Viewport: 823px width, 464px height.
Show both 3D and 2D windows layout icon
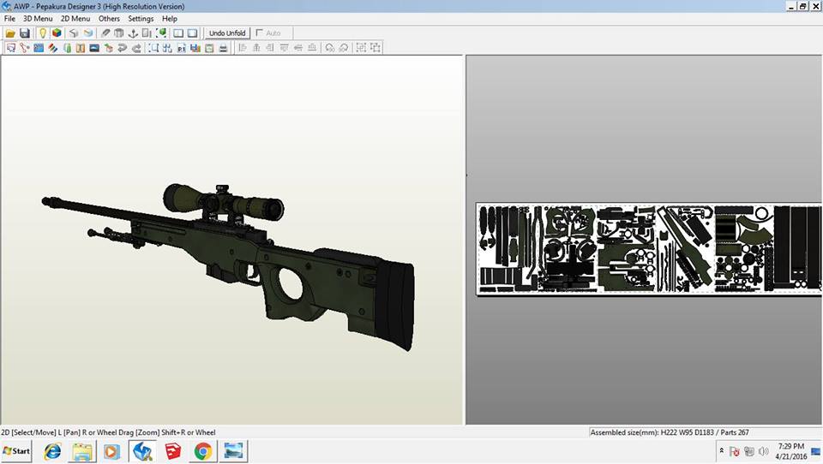[x=178, y=33]
